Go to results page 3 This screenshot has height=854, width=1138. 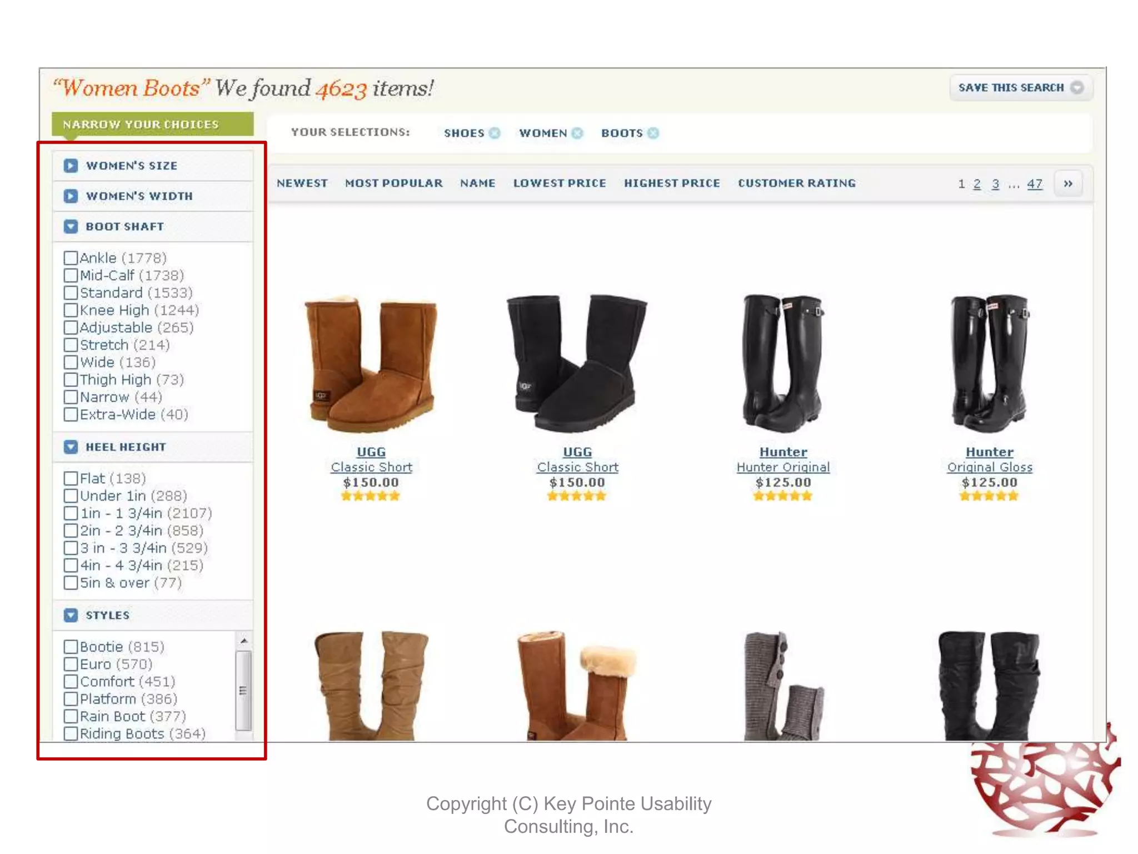pyautogui.click(x=995, y=184)
